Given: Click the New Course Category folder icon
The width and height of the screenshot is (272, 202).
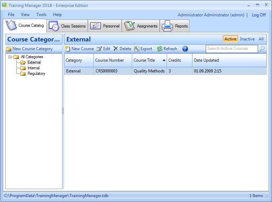Looking at the screenshot, I should (x=9, y=49).
